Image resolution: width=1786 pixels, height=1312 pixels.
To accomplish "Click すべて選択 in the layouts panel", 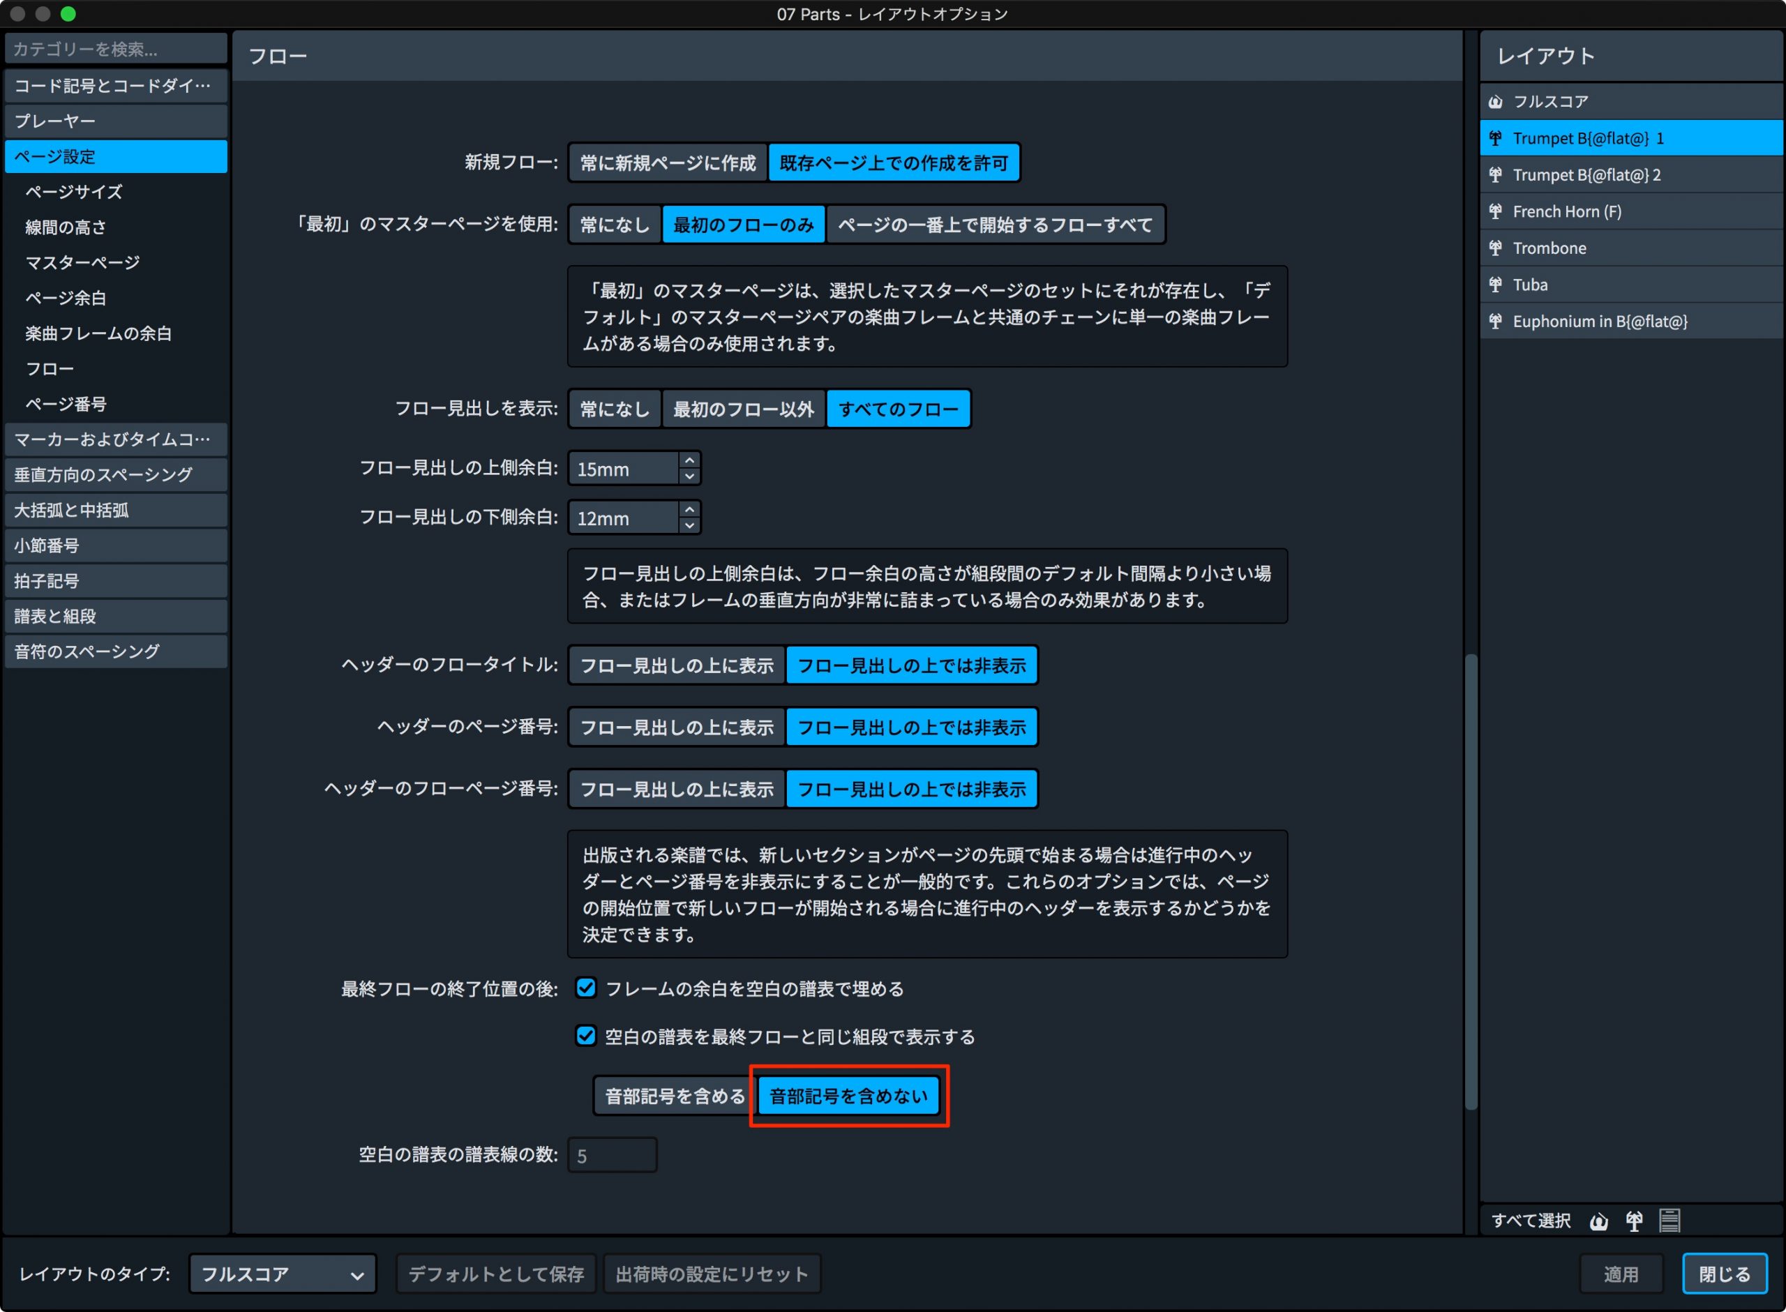I will 1530,1221.
